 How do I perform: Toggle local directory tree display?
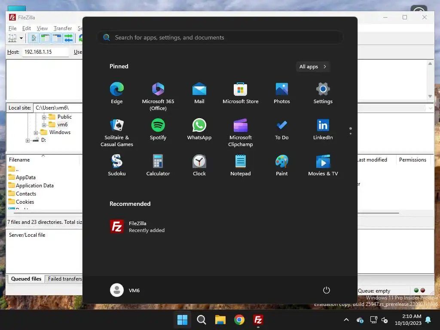pos(45,38)
